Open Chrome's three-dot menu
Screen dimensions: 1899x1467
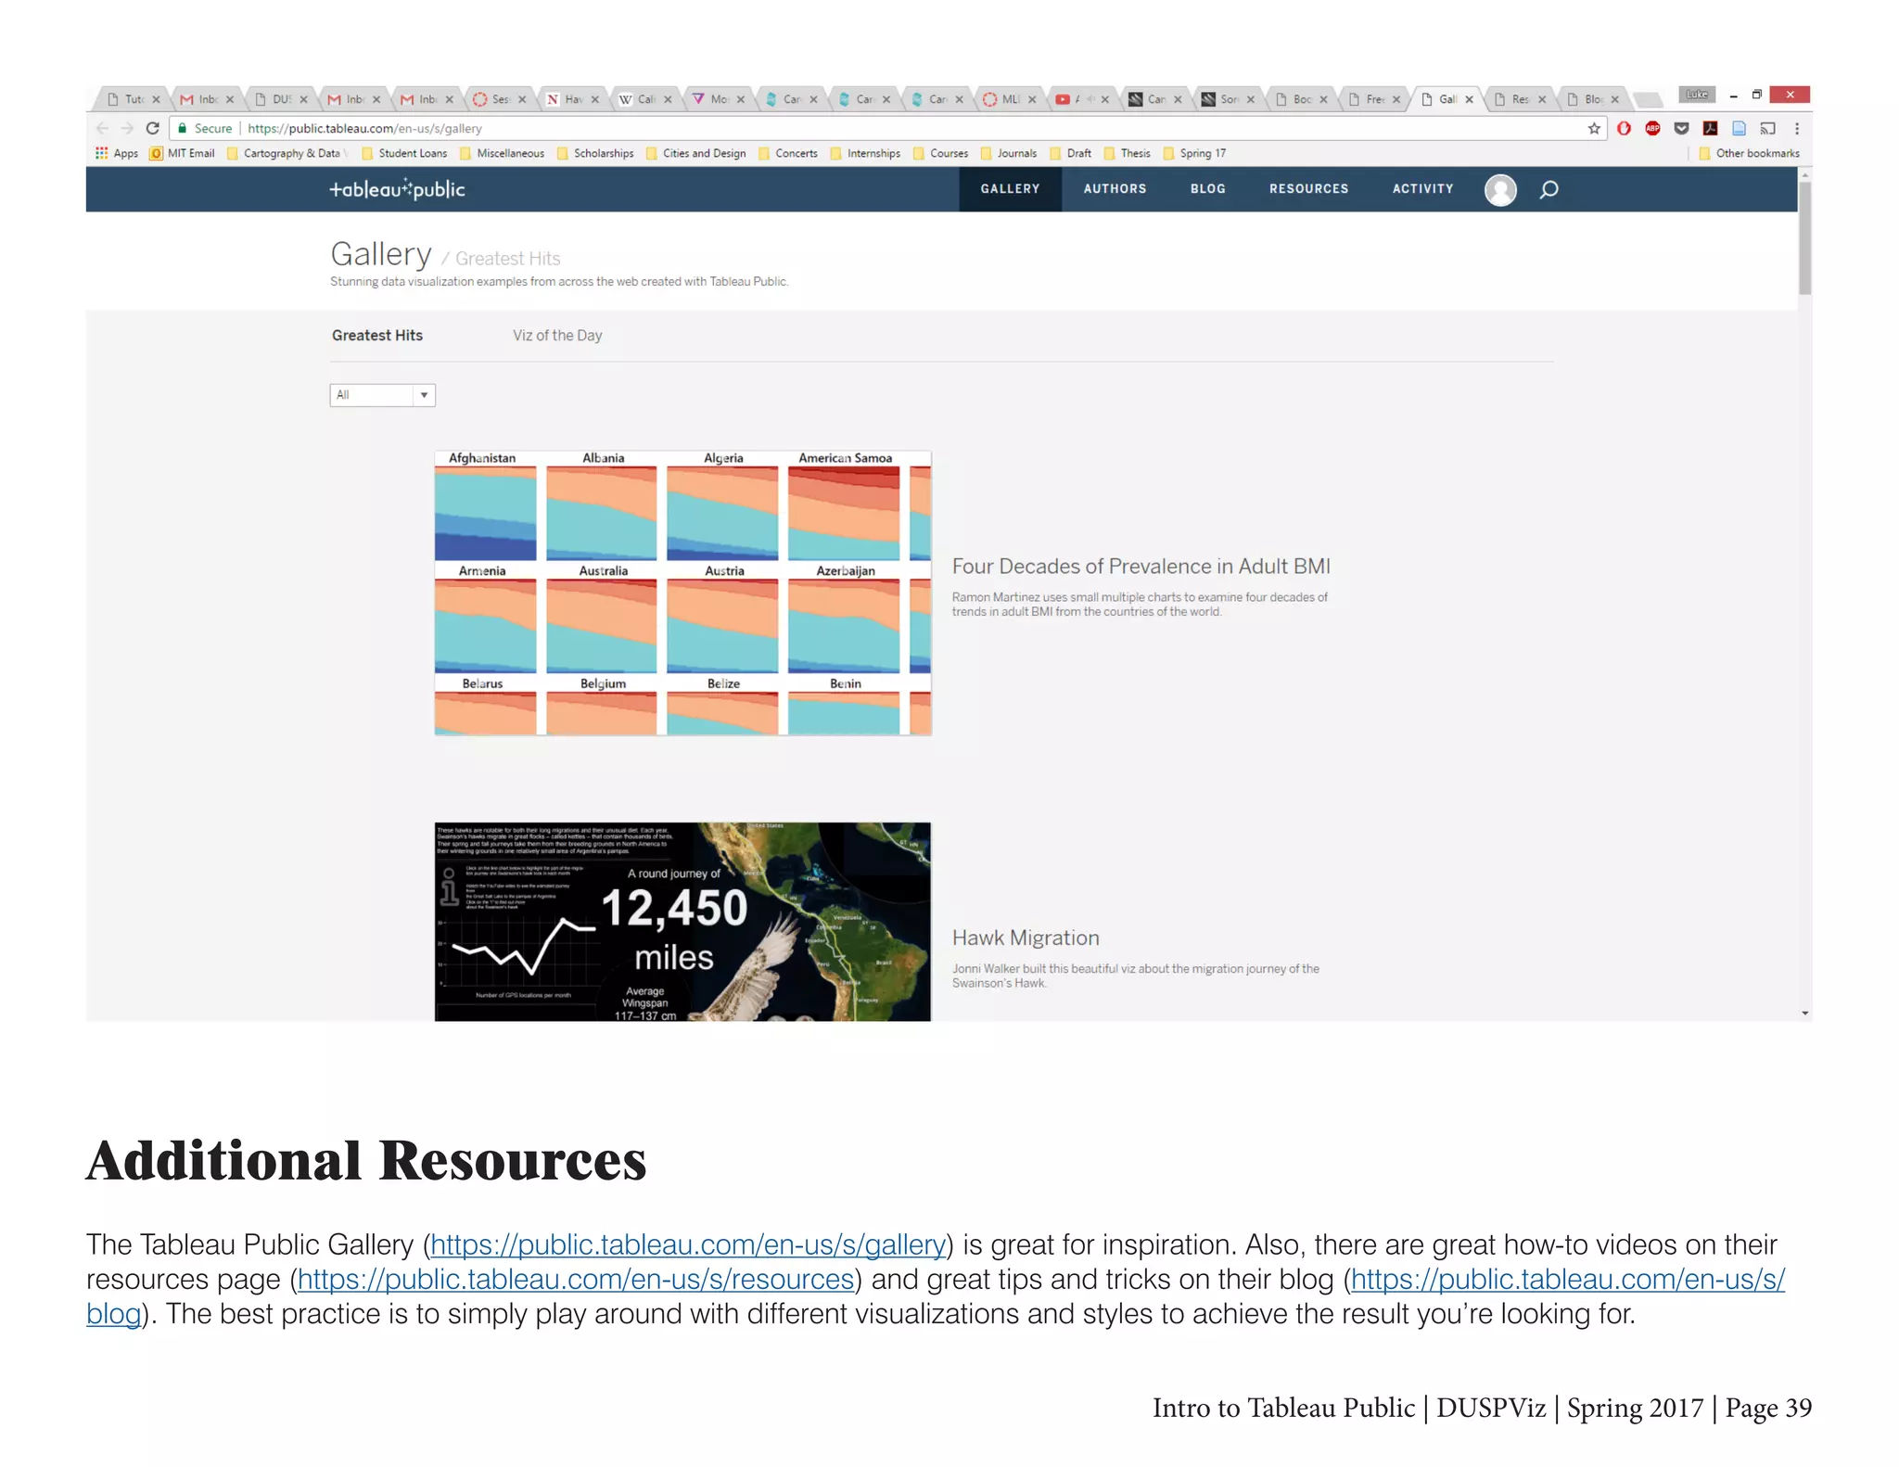click(1797, 128)
